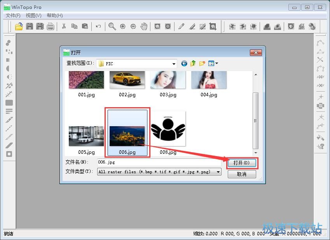This screenshot has height=240, width=330.
Task: Click the filled rectangle left sidebar tool
Action: [x=9, y=103]
